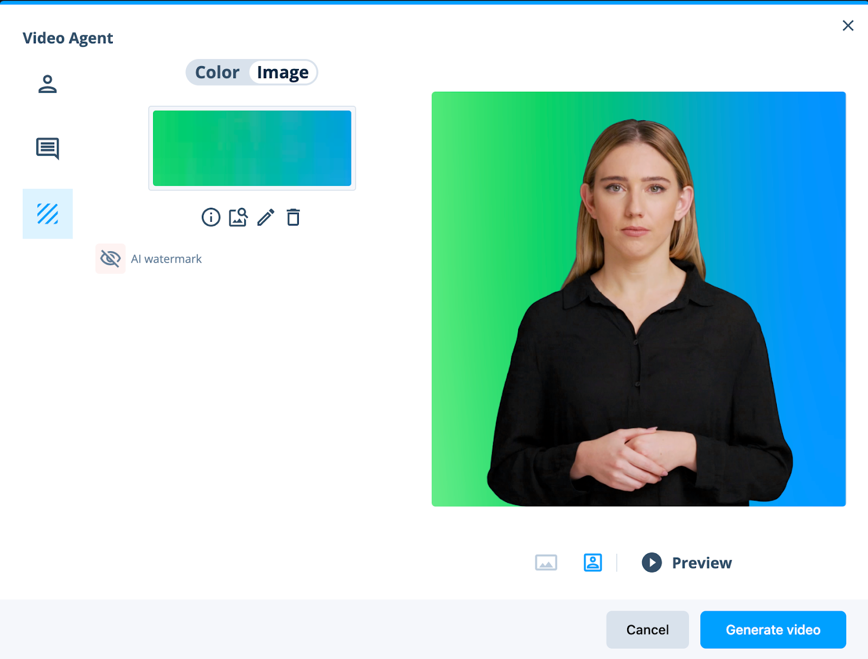Show background image info
Screen dimensions: 868x659
(x=211, y=217)
